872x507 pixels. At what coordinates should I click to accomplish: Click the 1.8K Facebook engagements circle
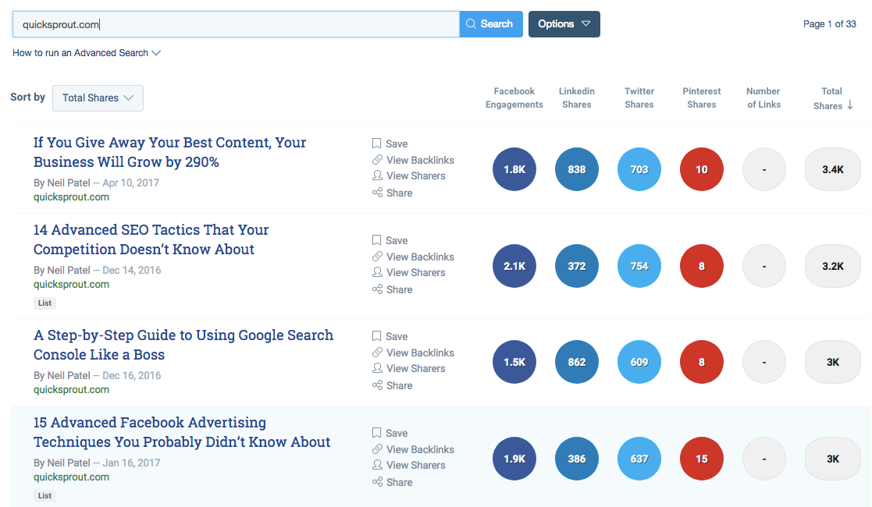coord(514,169)
